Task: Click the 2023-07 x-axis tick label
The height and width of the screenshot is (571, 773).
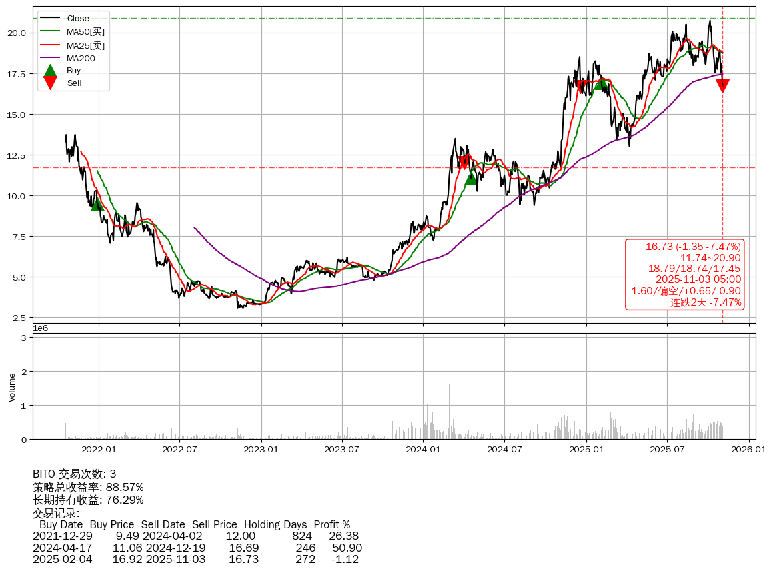Action: tap(342, 449)
